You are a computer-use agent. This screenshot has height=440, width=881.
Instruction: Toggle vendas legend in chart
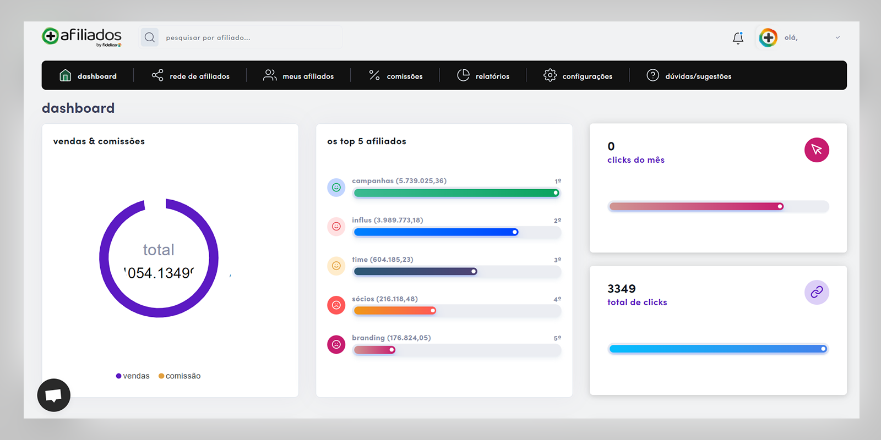coord(133,376)
